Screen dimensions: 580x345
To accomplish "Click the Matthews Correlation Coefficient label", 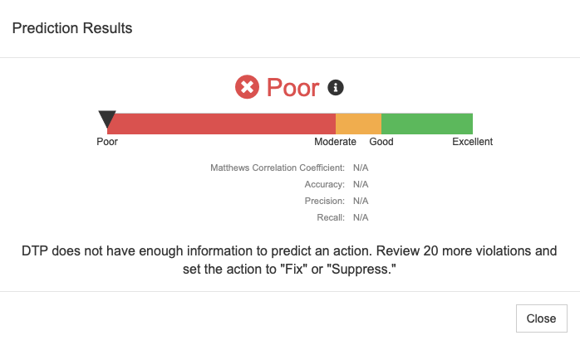I will [x=278, y=168].
